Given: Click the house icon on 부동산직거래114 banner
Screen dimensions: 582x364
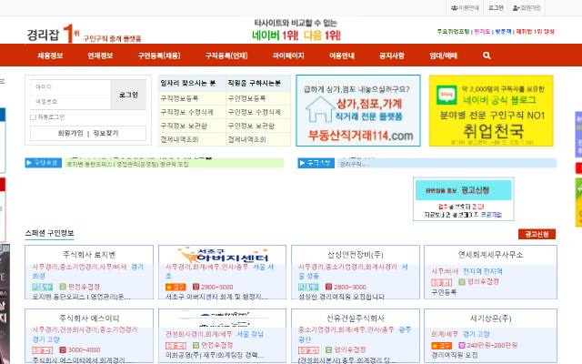Looking at the screenshot, I should point(320,109).
